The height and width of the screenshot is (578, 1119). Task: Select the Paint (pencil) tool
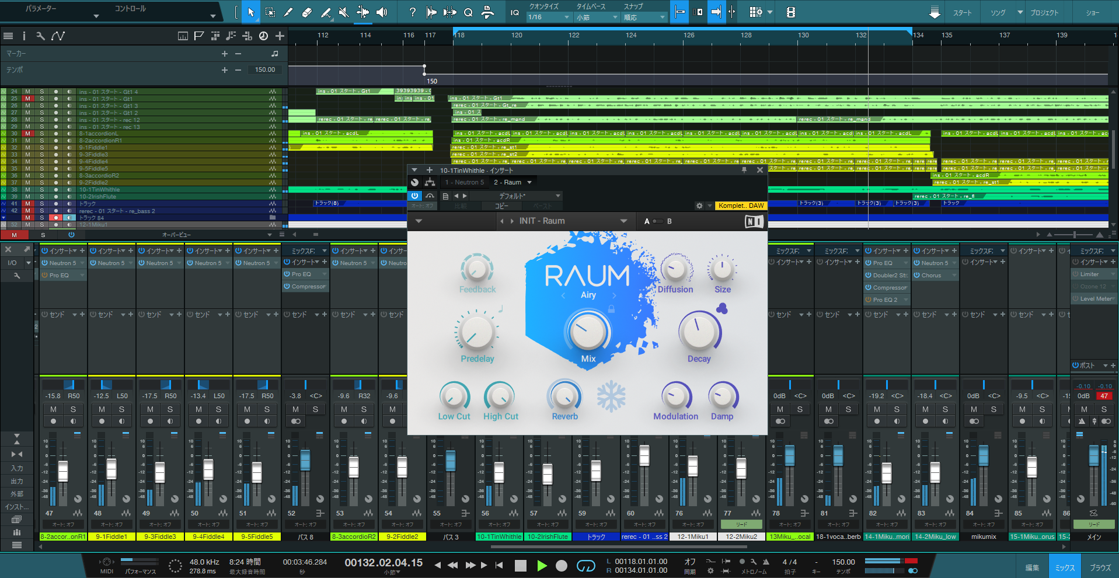pyautogui.click(x=326, y=12)
